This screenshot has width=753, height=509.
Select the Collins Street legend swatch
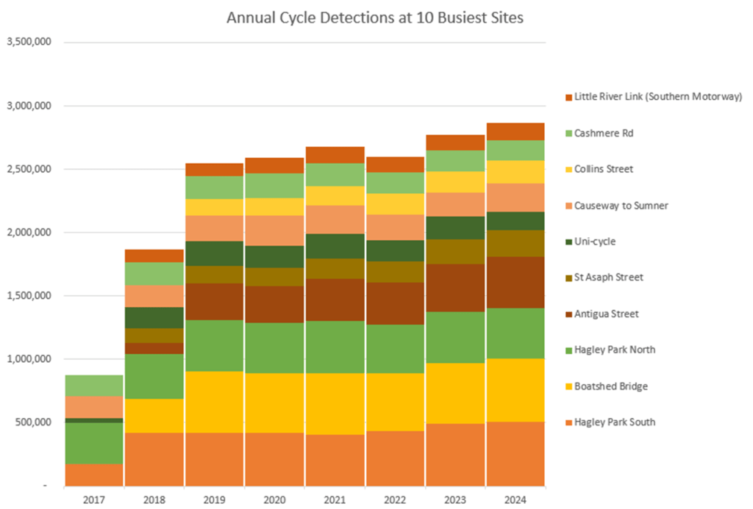[x=567, y=170]
